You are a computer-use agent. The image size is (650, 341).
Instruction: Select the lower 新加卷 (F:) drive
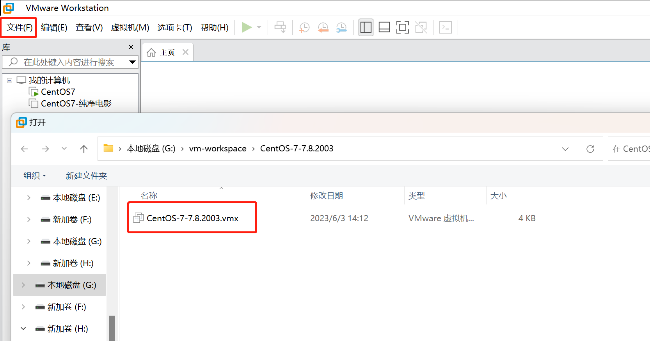pos(67,307)
